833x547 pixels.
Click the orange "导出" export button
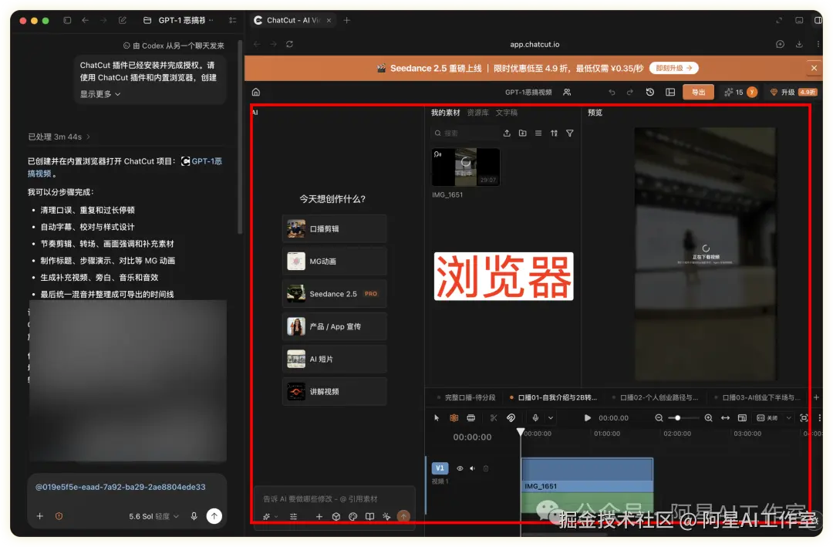coord(698,92)
